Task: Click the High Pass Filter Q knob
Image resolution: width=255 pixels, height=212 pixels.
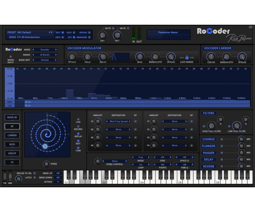Action: click(220, 119)
